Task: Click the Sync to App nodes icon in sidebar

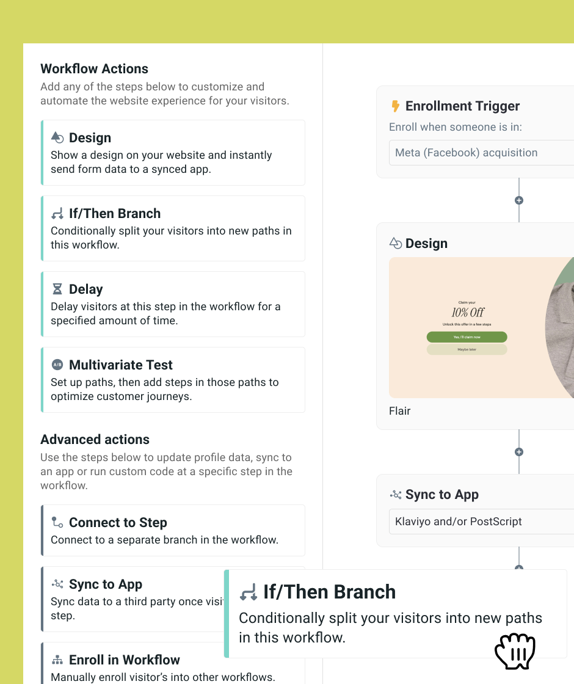Action: point(57,584)
